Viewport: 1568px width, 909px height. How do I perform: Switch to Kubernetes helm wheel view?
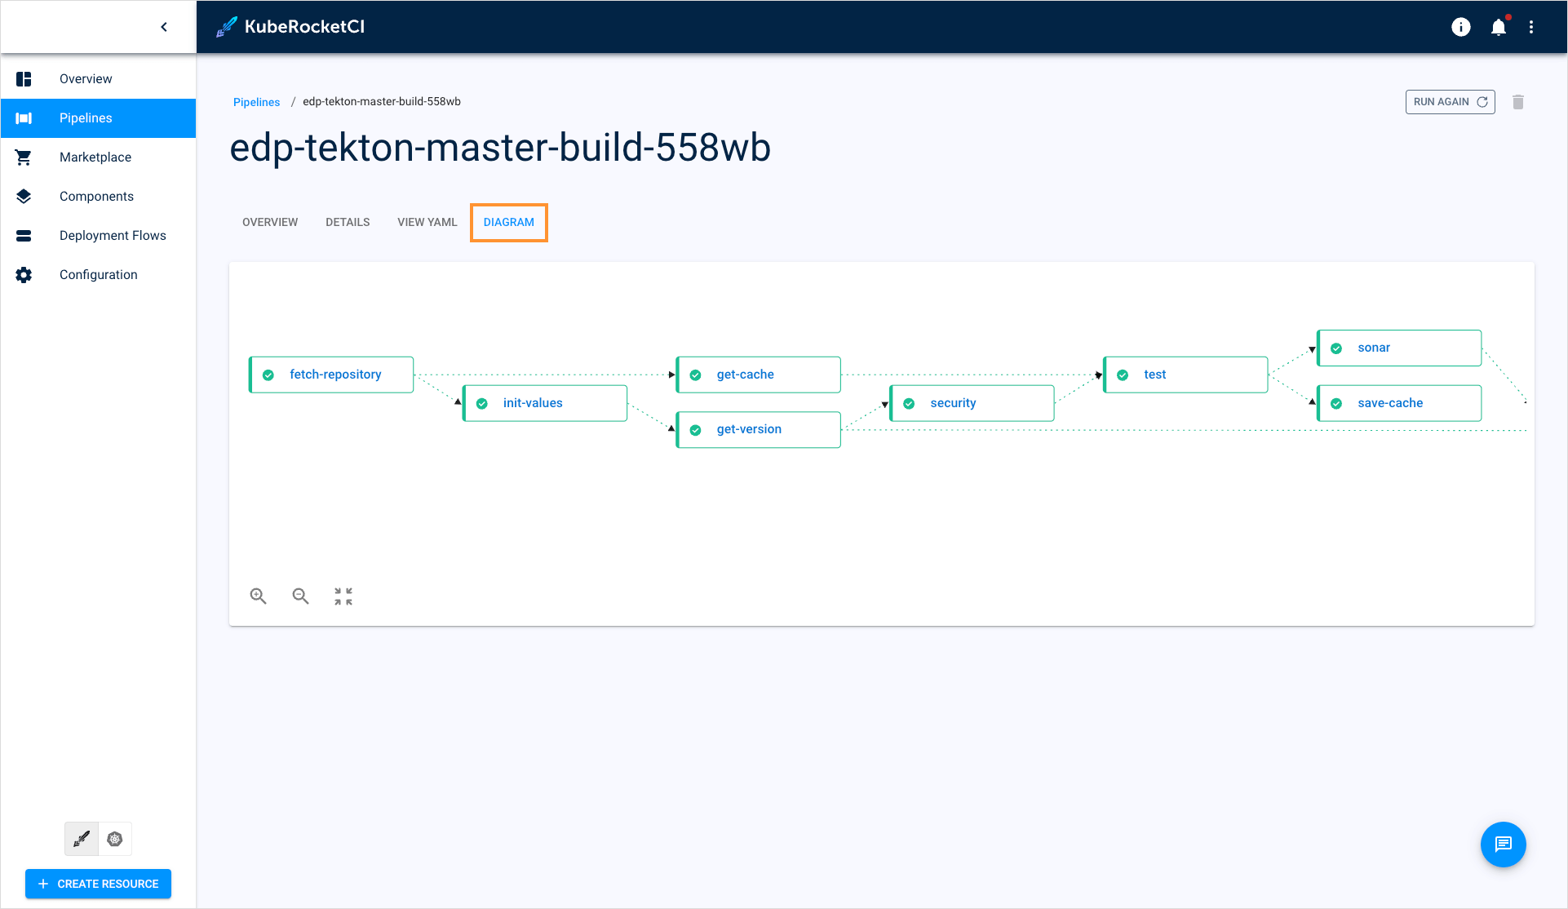[115, 839]
